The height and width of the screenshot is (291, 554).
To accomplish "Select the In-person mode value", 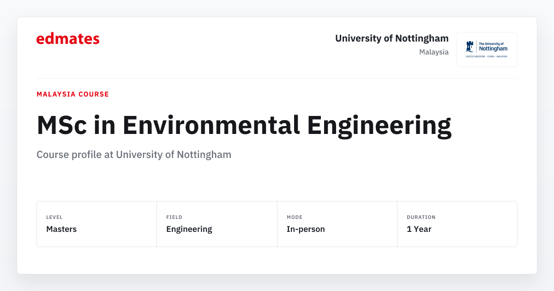I will coord(306,229).
